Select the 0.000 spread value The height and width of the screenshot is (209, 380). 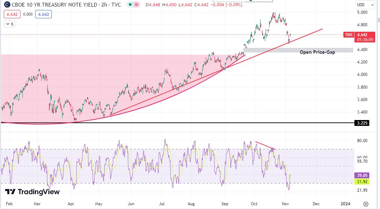[x=28, y=14]
